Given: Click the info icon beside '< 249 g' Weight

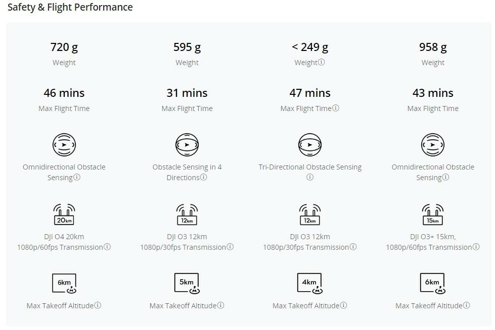Looking at the screenshot, I should pos(321,62).
